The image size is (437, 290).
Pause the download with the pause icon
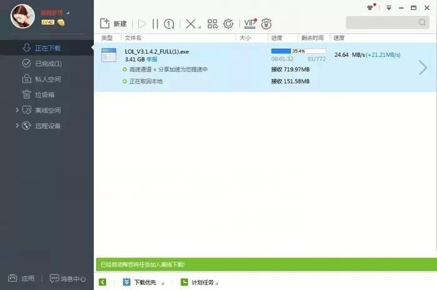[x=155, y=24]
